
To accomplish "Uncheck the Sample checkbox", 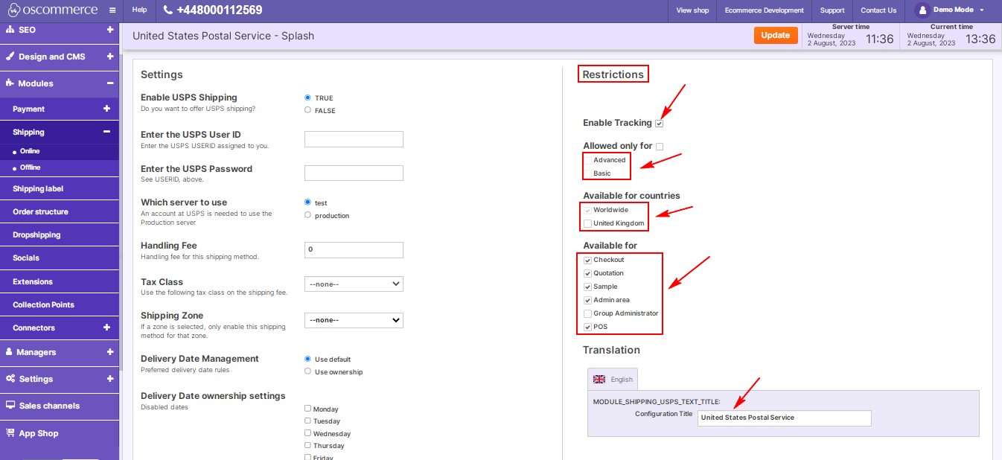I will pyautogui.click(x=588, y=287).
